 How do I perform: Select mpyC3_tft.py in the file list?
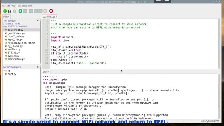tap(15, 40)
